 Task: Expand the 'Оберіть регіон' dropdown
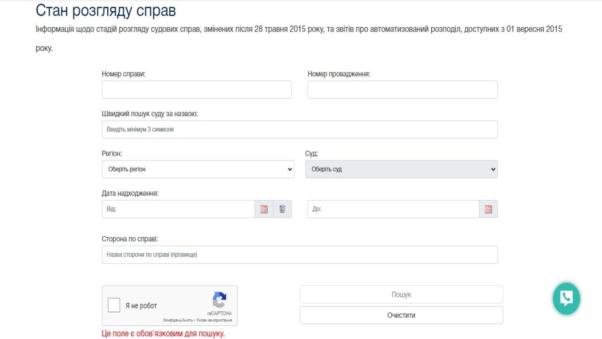[x=198, y=169]
